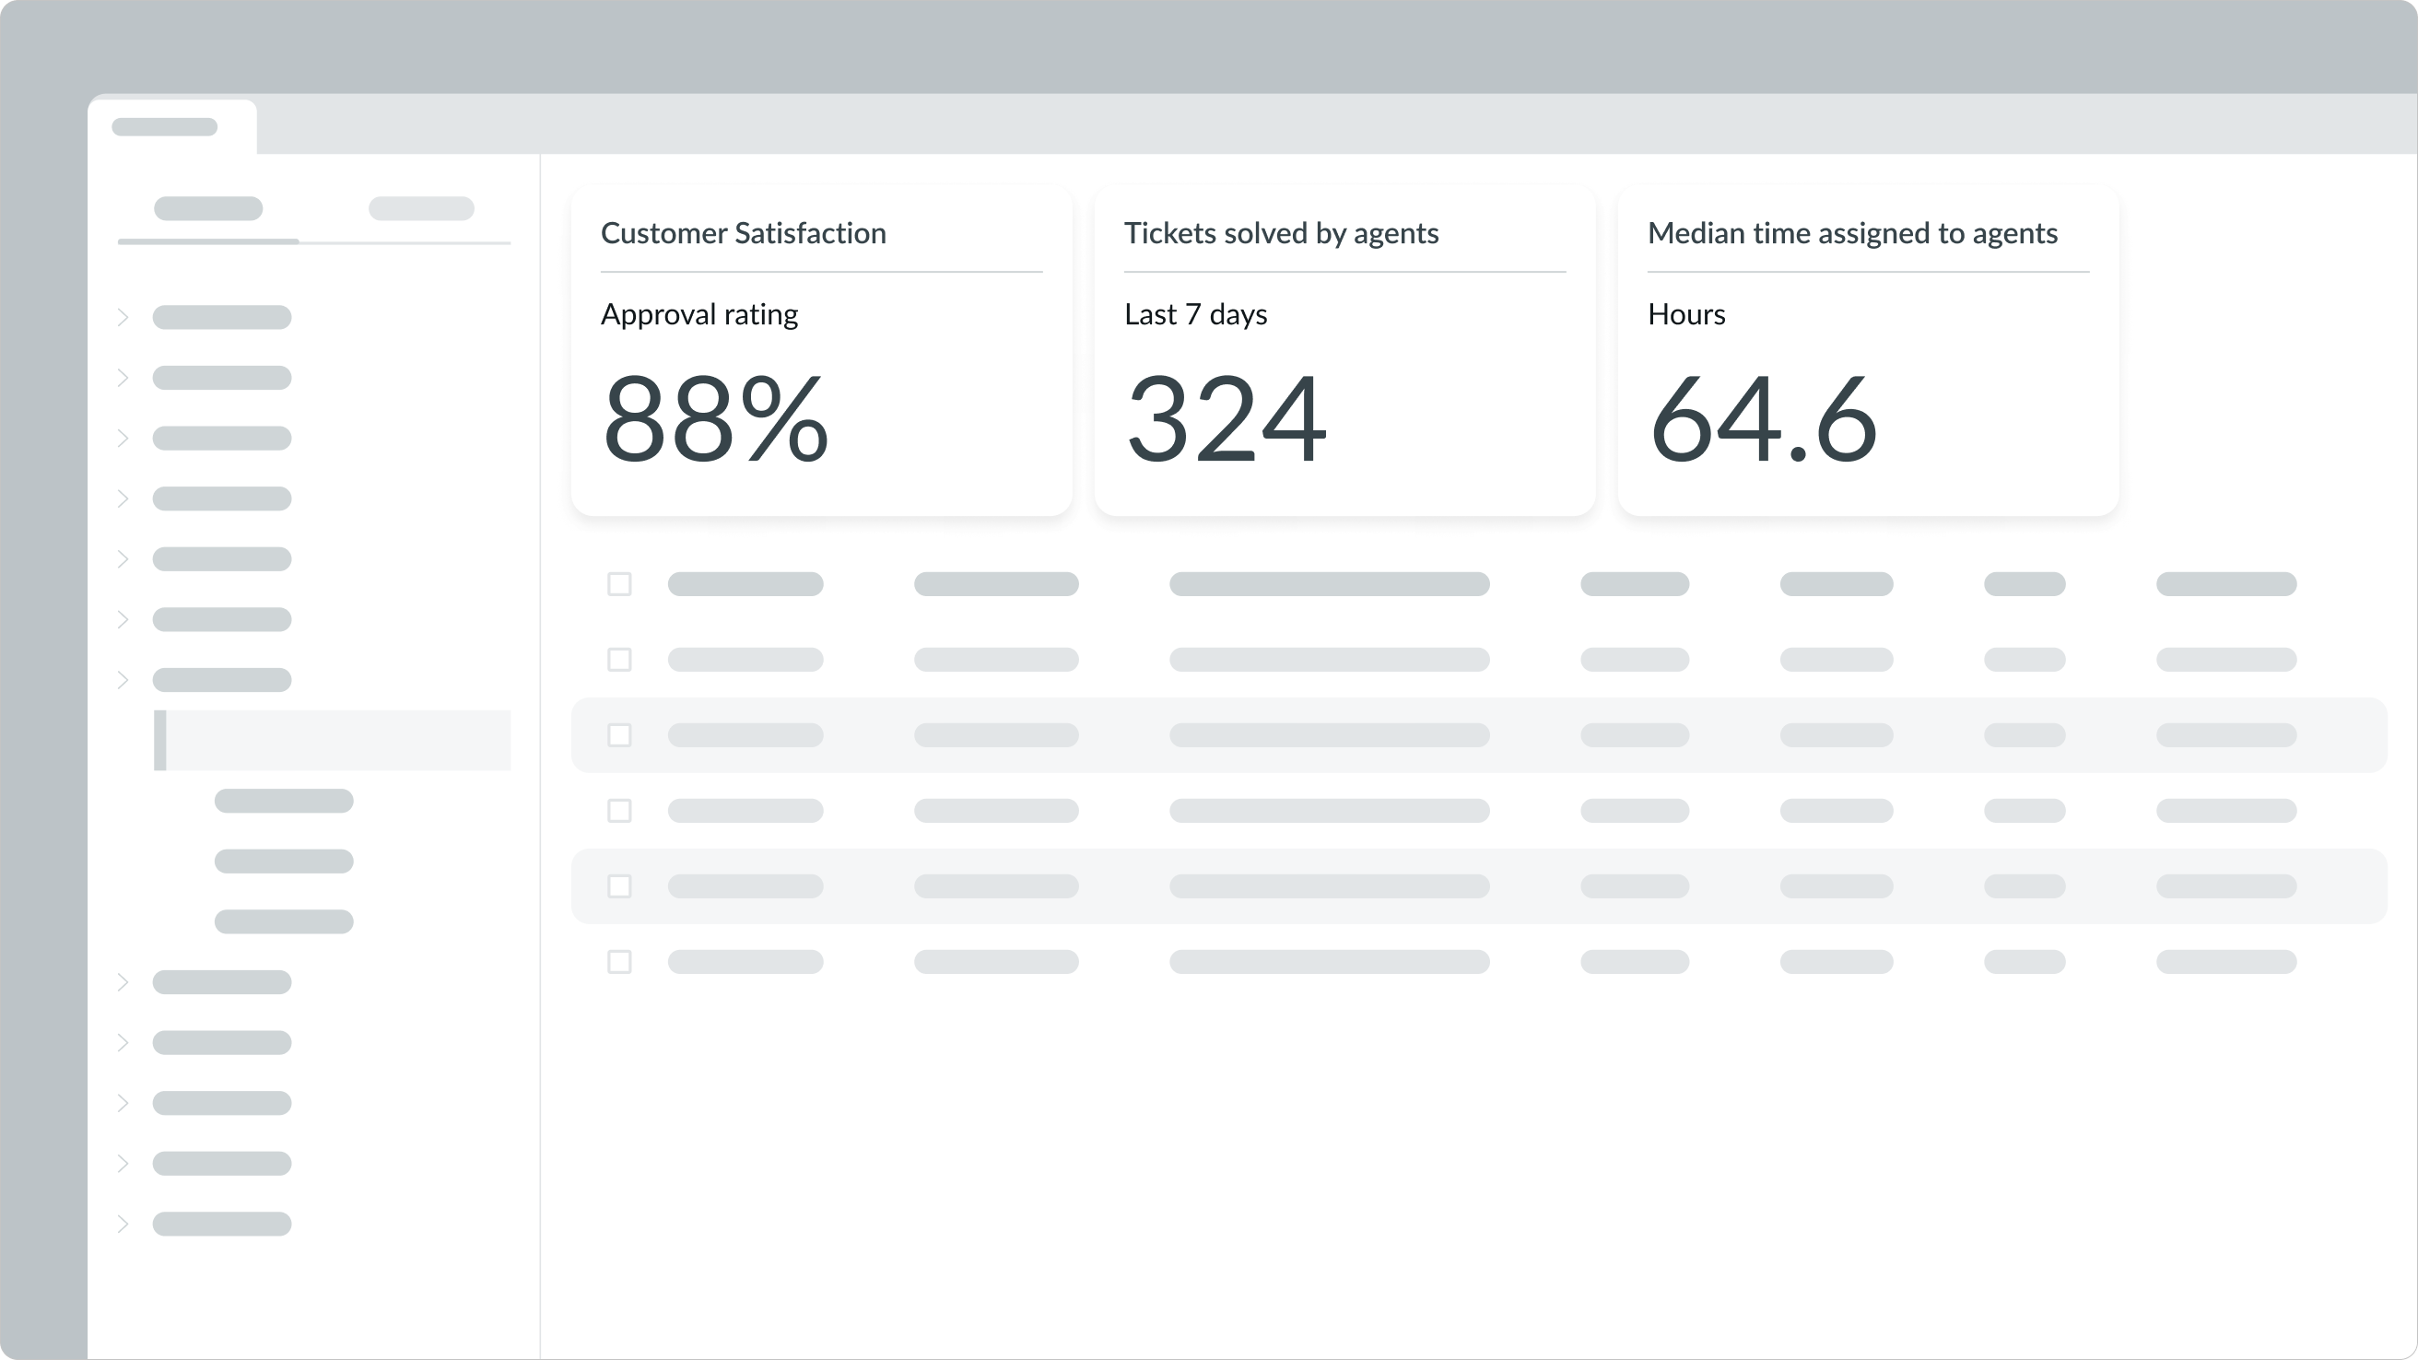
Task: Check the second table row checkbox
Action: (x=619, y=660)
